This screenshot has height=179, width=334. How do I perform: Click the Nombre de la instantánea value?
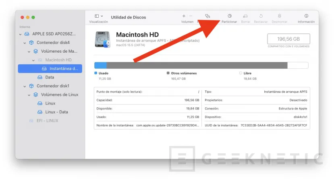[168, 126]
